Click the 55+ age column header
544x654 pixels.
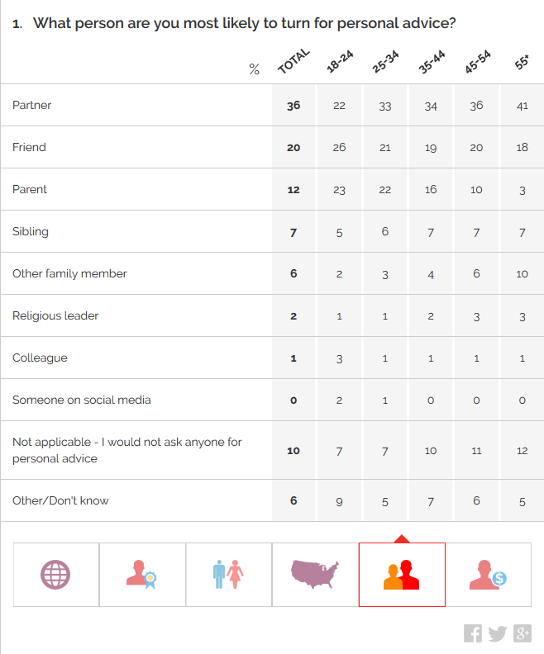click(x=523, y=63)
